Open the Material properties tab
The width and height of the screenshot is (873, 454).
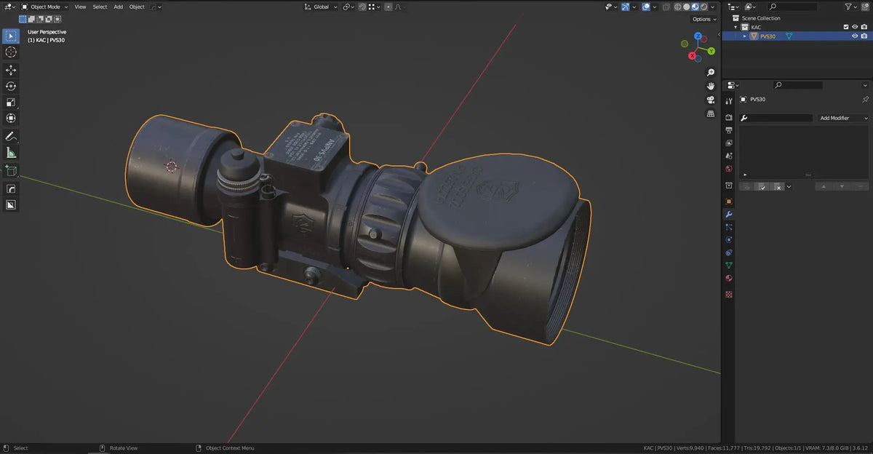(729, 278)
